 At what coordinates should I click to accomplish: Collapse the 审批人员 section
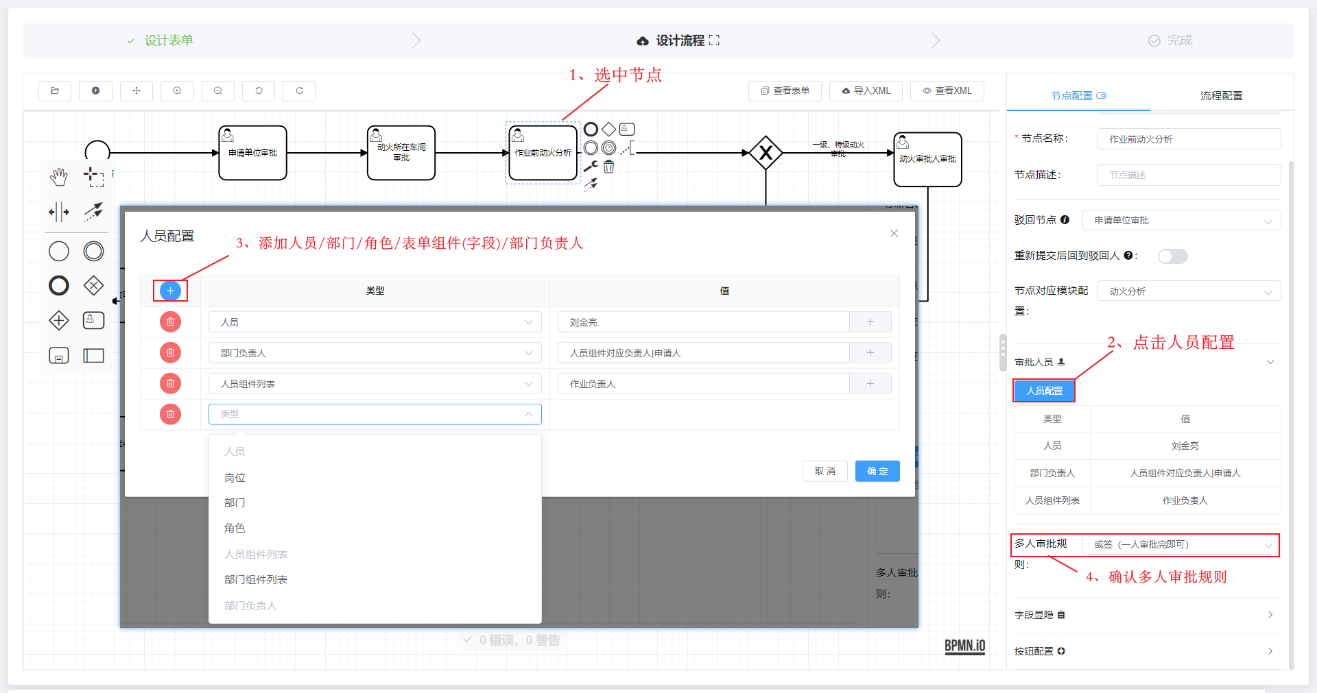point(1270,362)
